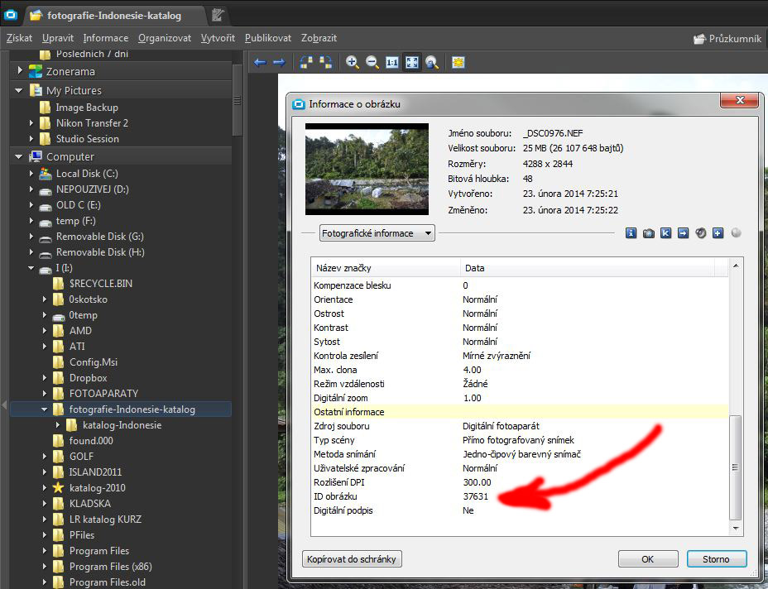Click the Kopírovat do schránky button
Image resolution: width=768 pixels, height=589 pixels.
(x=353, y=559)
